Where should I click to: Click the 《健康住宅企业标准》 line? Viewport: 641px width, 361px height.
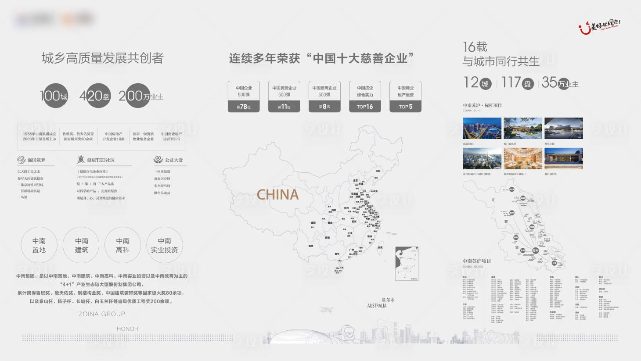[93, 172]
